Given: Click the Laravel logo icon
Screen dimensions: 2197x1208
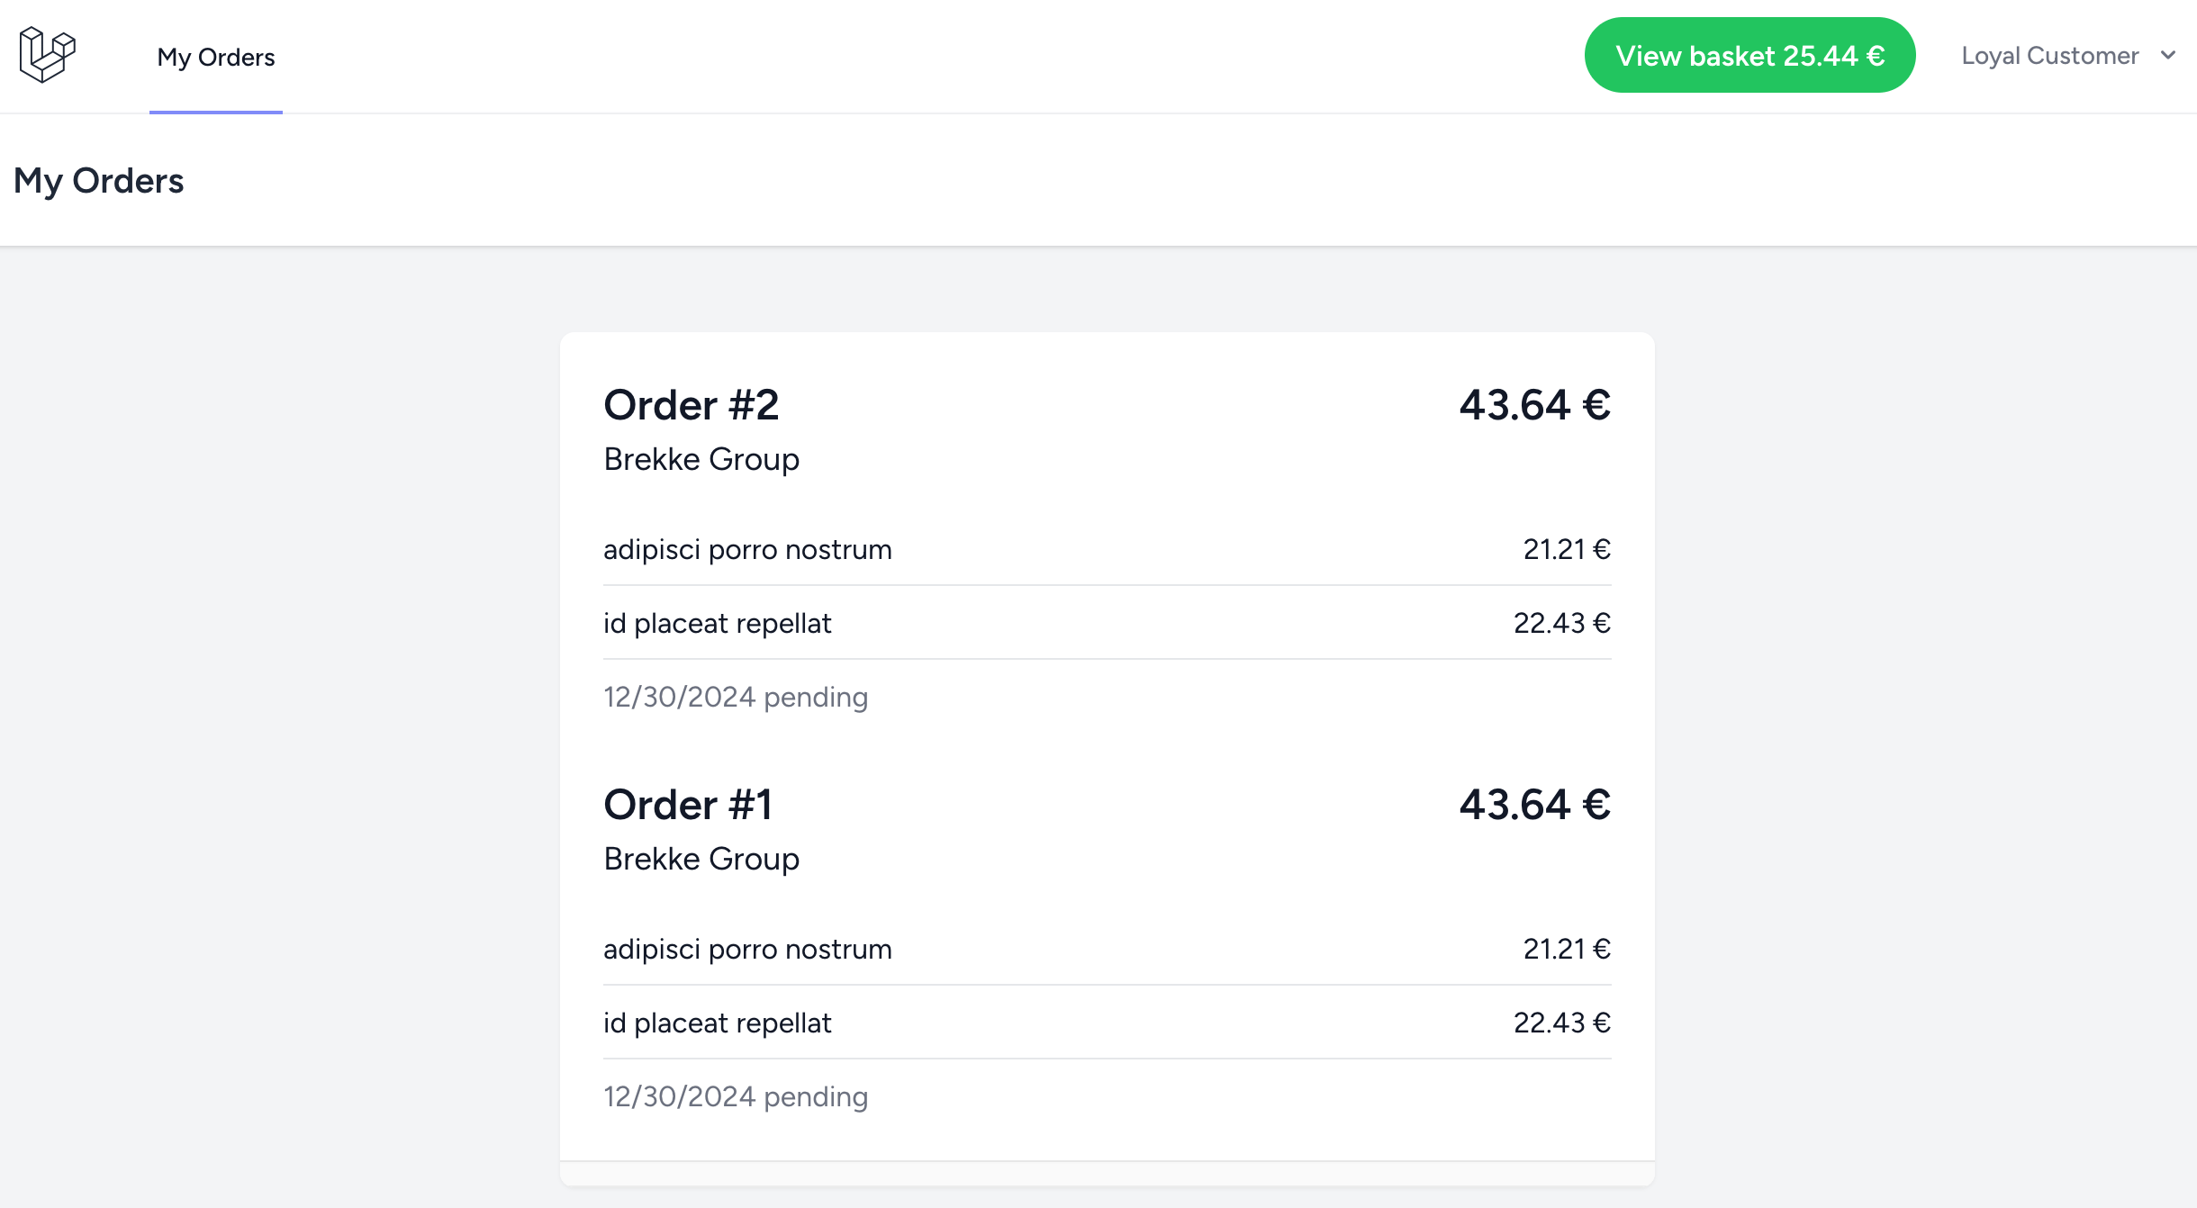Looking at the screenshot, I should pos(47,55).
